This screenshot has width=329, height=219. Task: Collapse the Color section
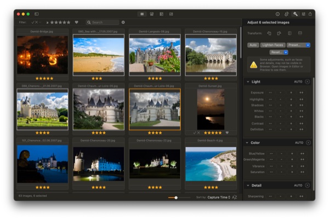click(x=247, y=143)
